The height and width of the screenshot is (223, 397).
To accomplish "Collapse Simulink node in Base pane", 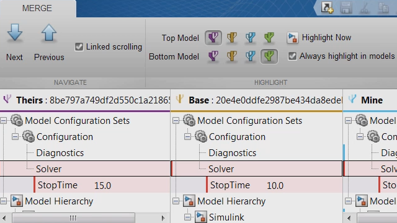I will [x=187, y=217].
